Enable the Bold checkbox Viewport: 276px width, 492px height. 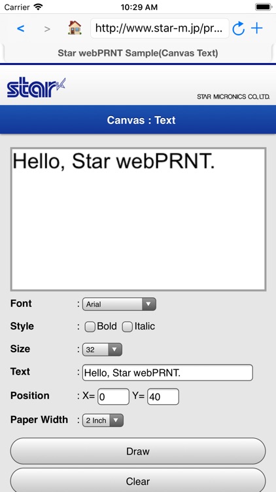click(x=90, y=327)
